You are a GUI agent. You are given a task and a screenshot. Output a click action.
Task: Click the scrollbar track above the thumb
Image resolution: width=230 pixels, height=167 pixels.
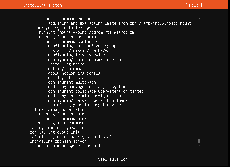tap(199, 79)
